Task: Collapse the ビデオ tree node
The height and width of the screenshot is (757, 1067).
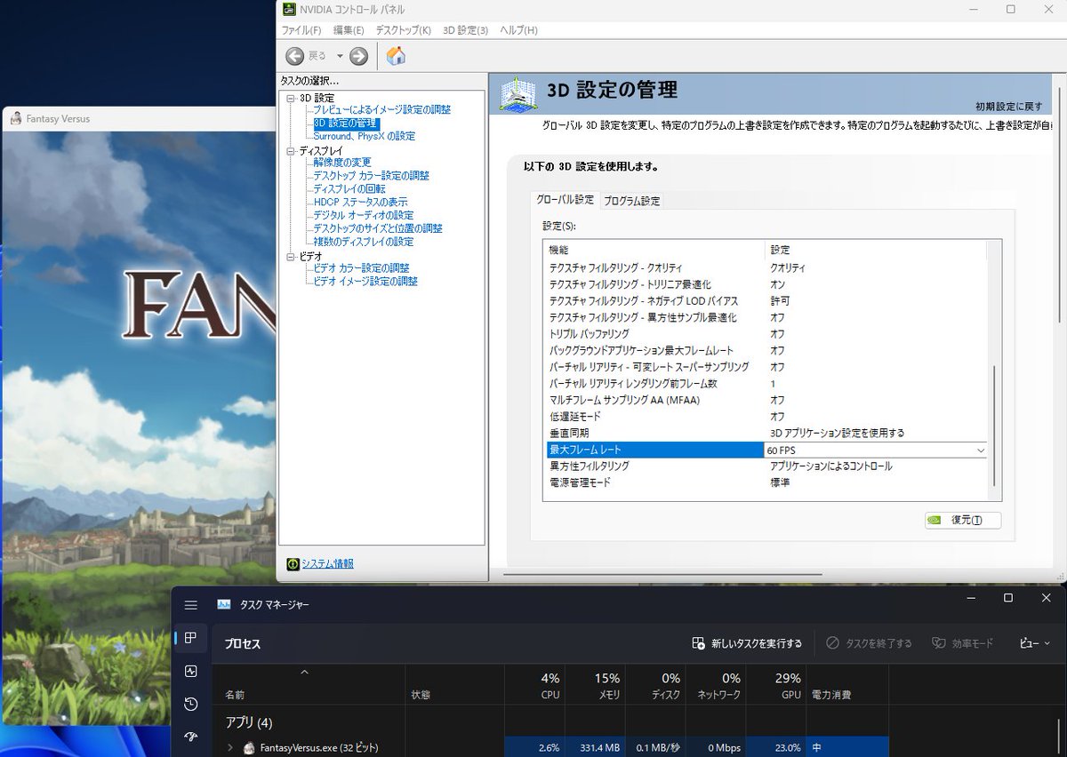Action: click(290, 257)
